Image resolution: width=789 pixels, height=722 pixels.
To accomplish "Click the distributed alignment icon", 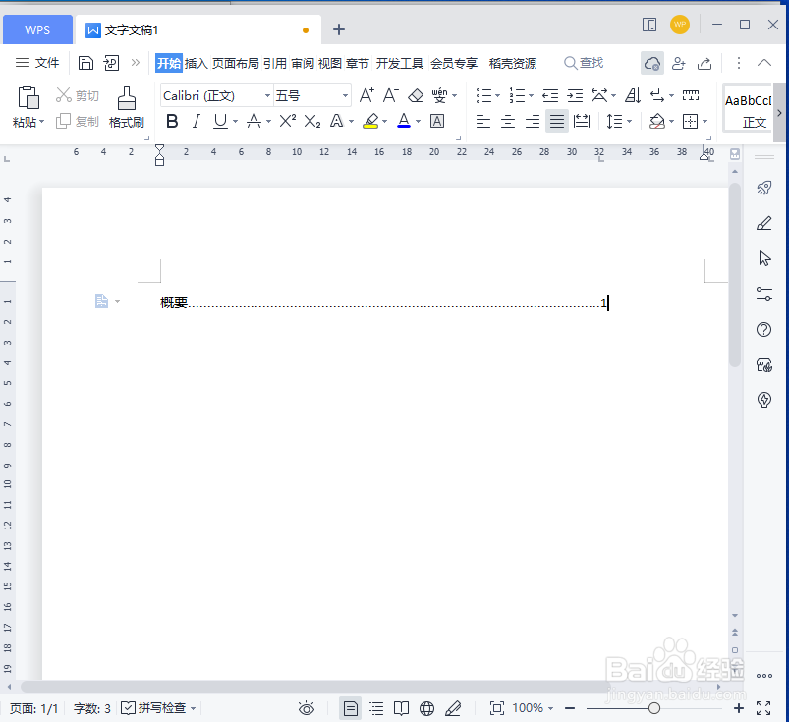I will pyautogui.click(x=581, y=121).
